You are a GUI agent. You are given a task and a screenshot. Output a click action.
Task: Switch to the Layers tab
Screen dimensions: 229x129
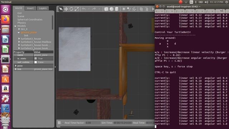[43, 8]
